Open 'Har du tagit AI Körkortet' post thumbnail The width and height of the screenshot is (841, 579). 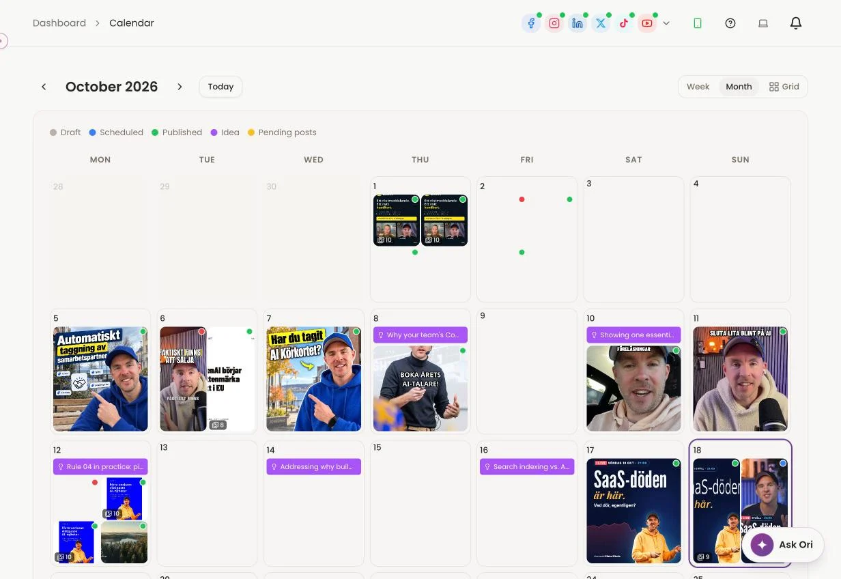click(x=313, y=379)
